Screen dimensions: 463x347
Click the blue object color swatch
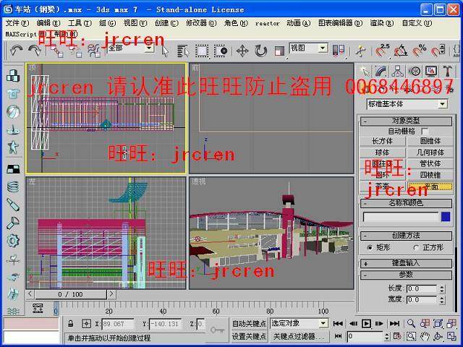446,217
